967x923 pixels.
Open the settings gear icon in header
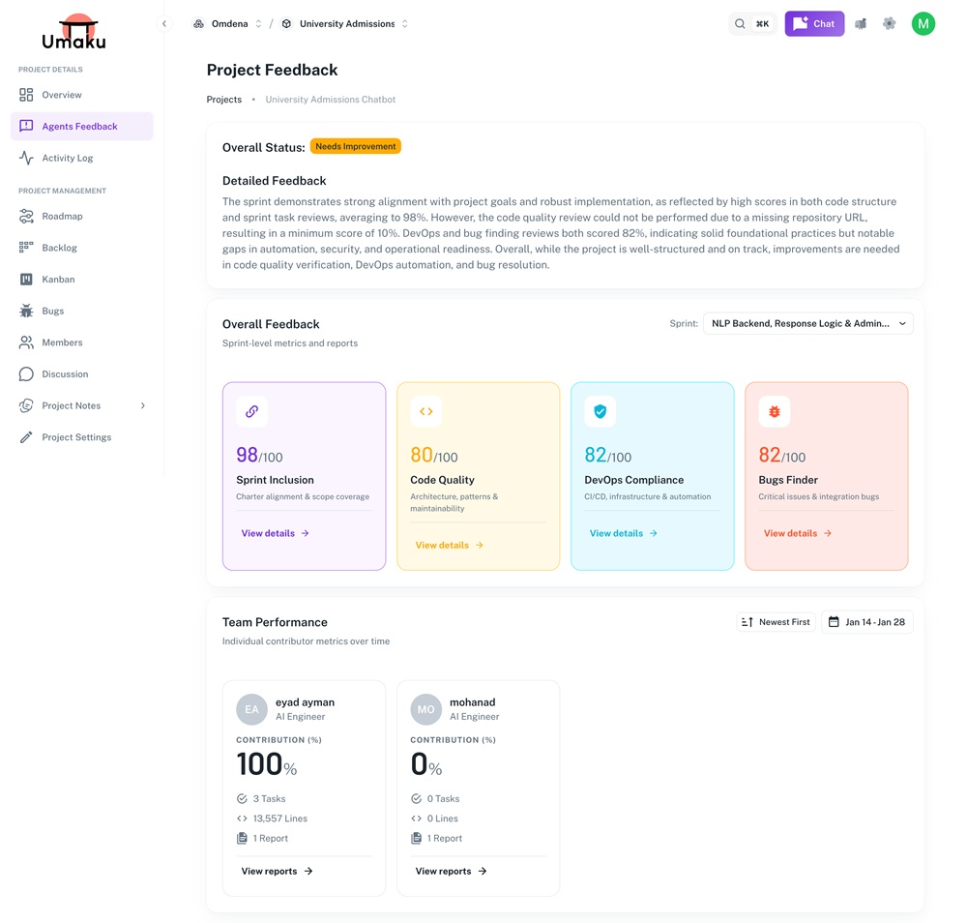[x=889, y=24]
